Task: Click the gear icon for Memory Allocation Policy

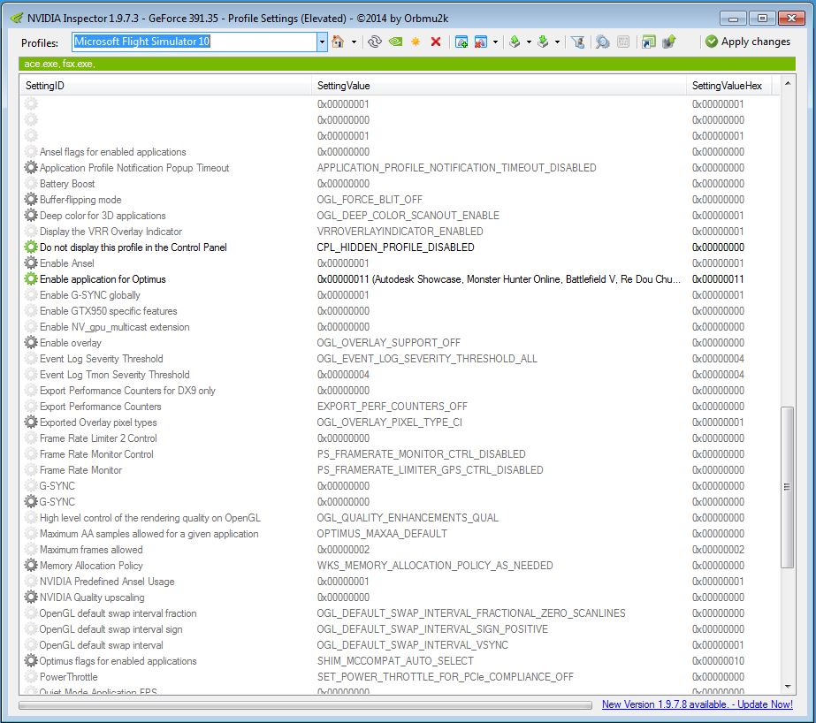Action: pos(31,566)
